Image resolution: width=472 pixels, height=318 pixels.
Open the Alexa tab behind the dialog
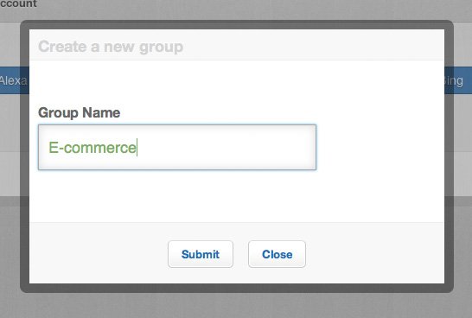pos(14,80)
